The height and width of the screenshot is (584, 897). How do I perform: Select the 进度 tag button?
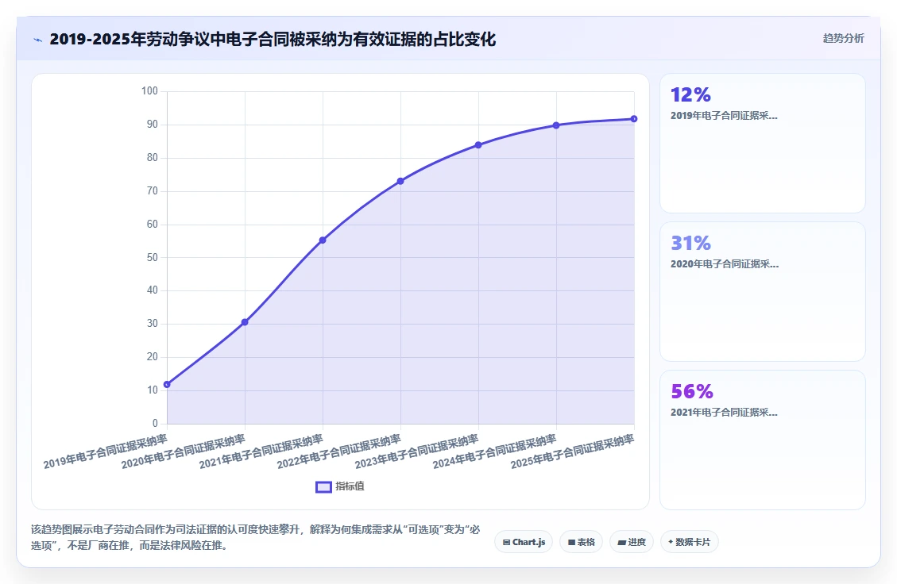(632, 542)
